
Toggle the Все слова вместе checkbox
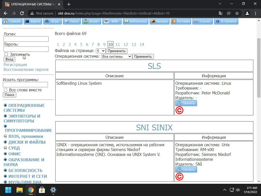coord(6,90)
